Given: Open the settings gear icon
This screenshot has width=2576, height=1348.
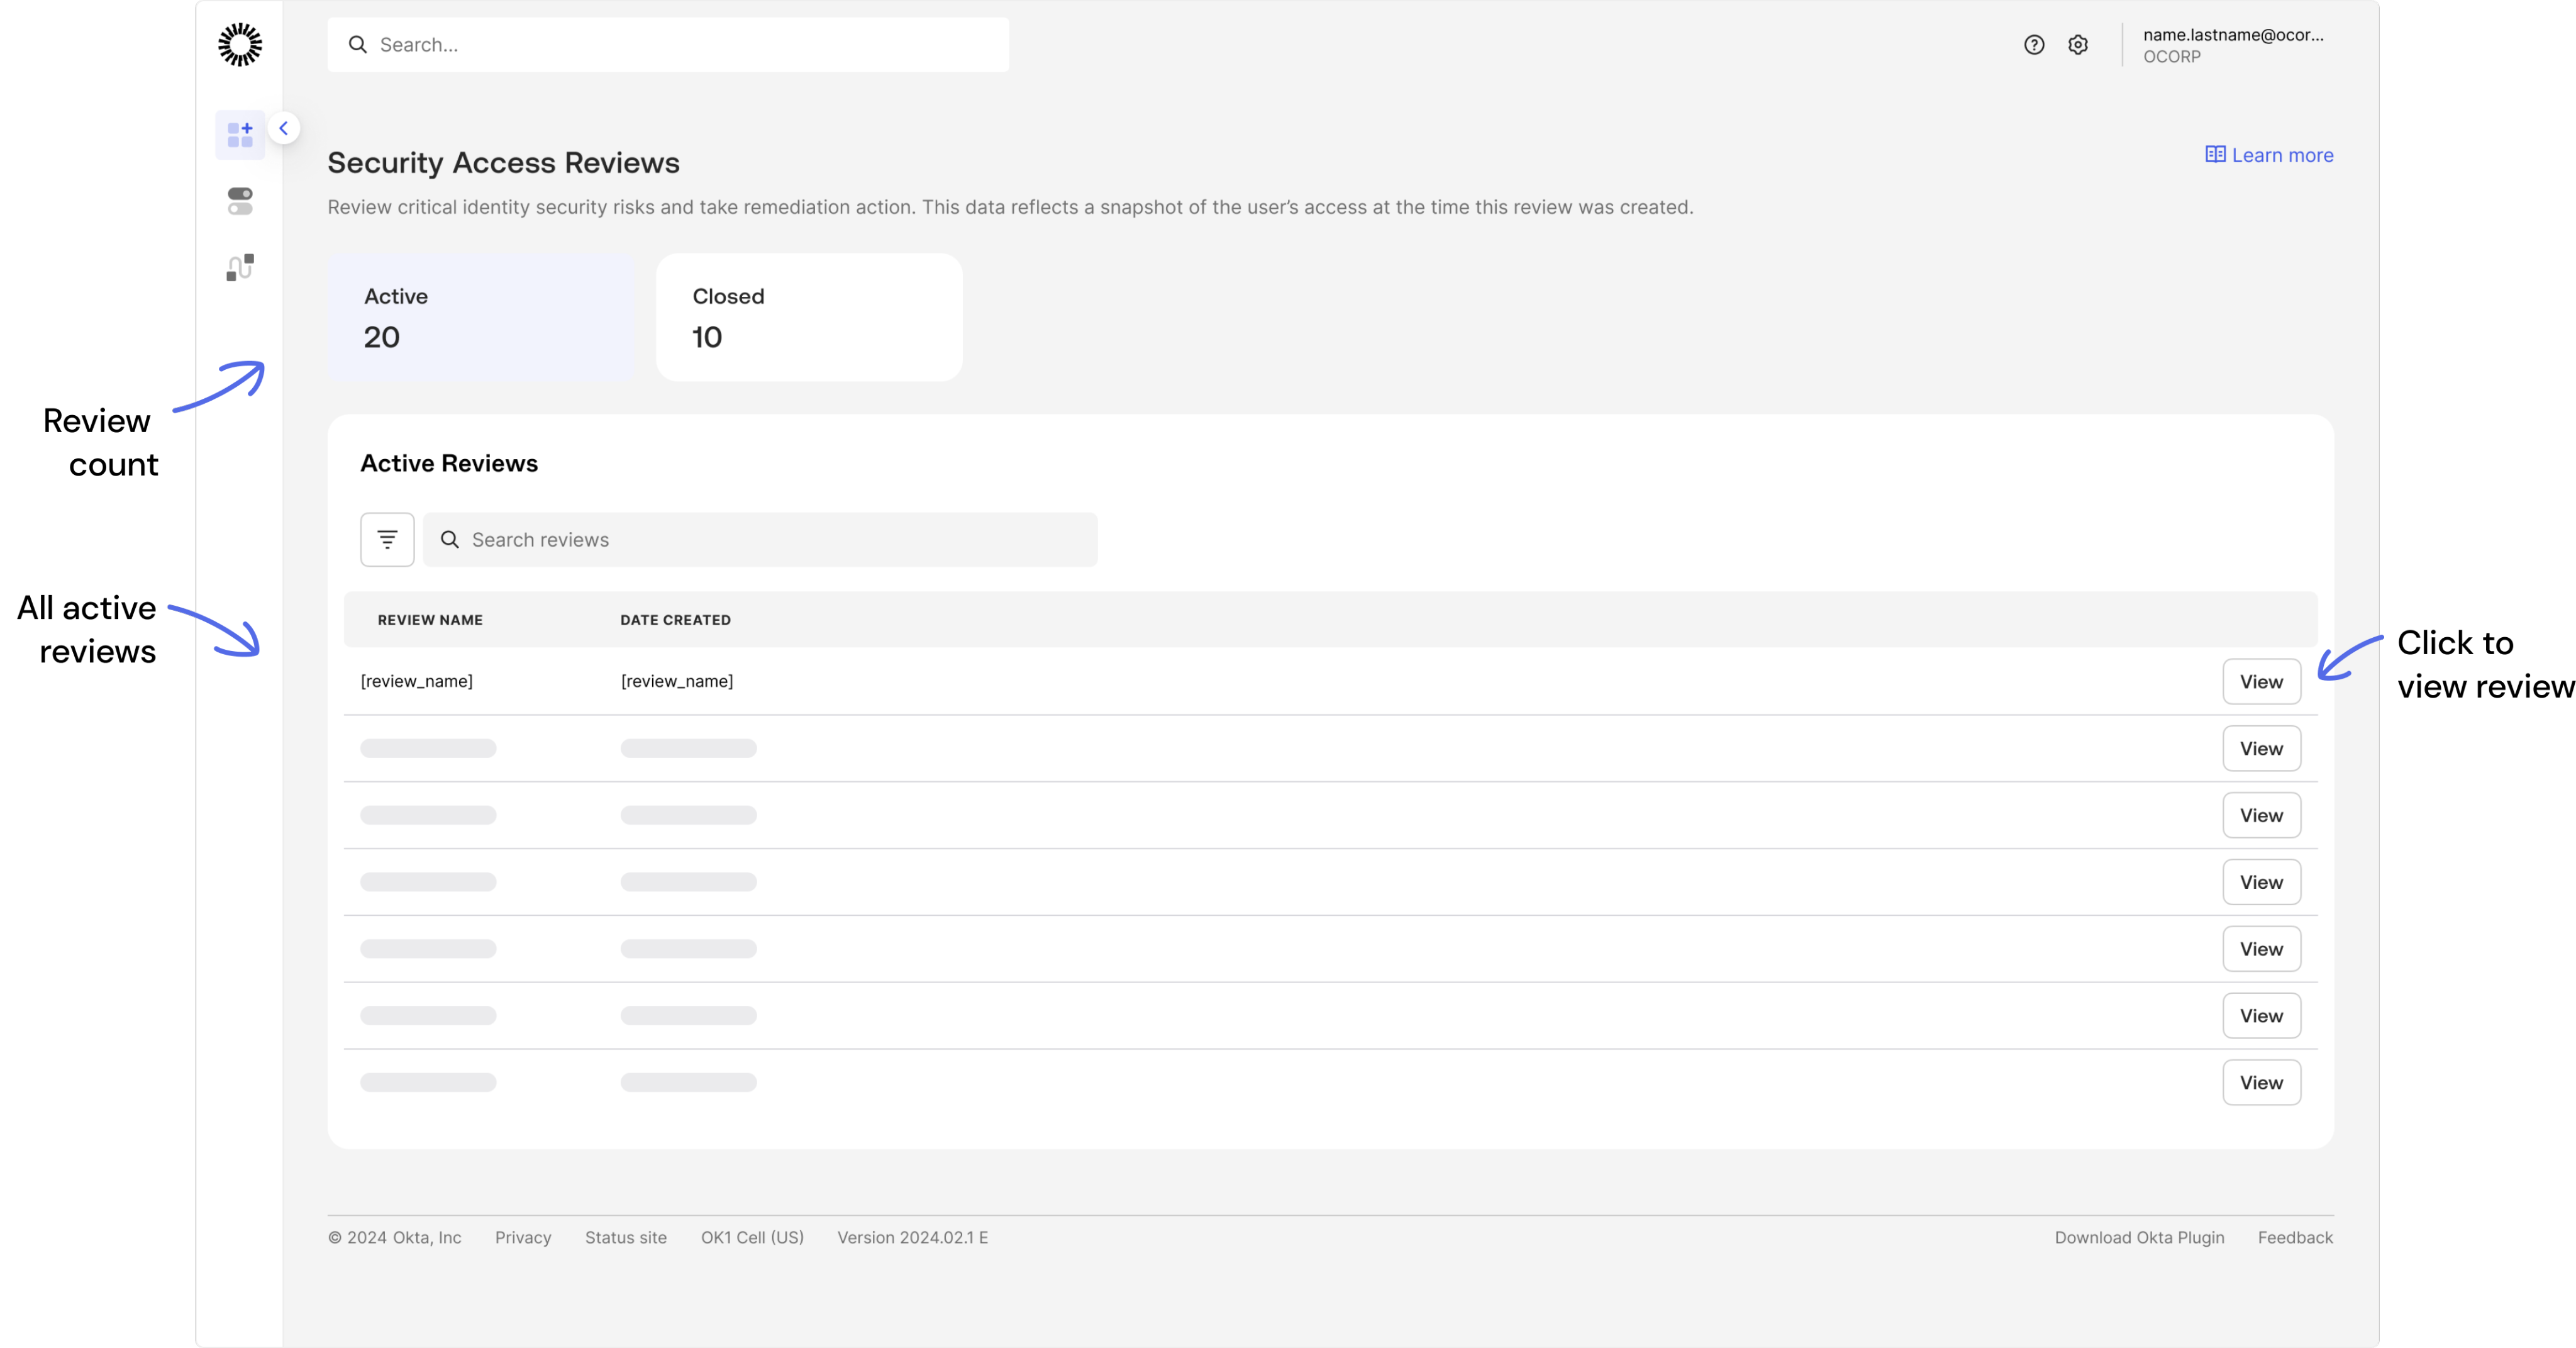Looking at the screenshot, I should pyautogui.click(x=2078, y=45).
